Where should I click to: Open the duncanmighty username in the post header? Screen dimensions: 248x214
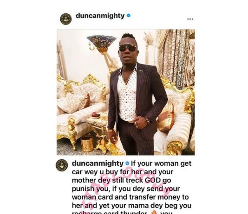[100, 16]
